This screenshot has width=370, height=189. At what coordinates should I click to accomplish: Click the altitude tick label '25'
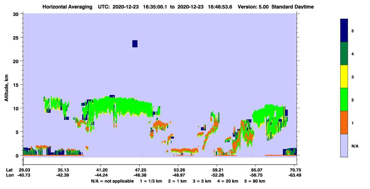[17, 37]
